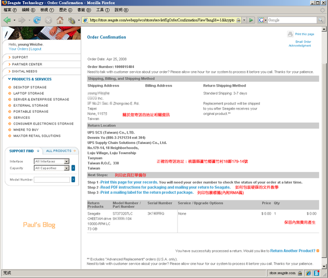This screenshot has height=278, width=328.
Task: Open the search engine selector dropdown
Action: [266, 20]
